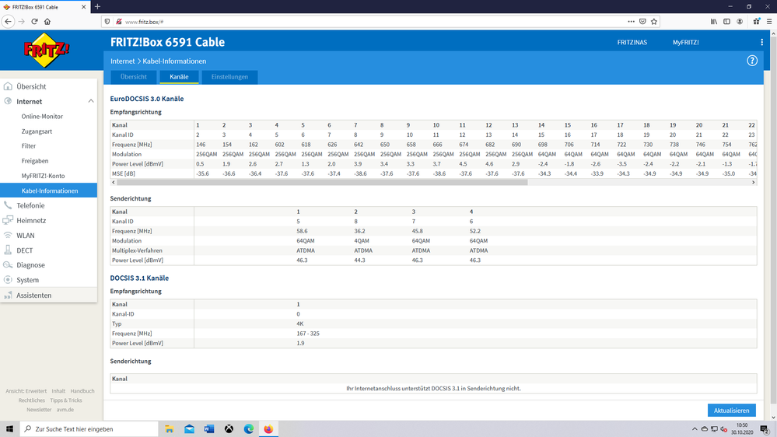Open Online-Monitor in the sidebar

click(x=42, y=117)
